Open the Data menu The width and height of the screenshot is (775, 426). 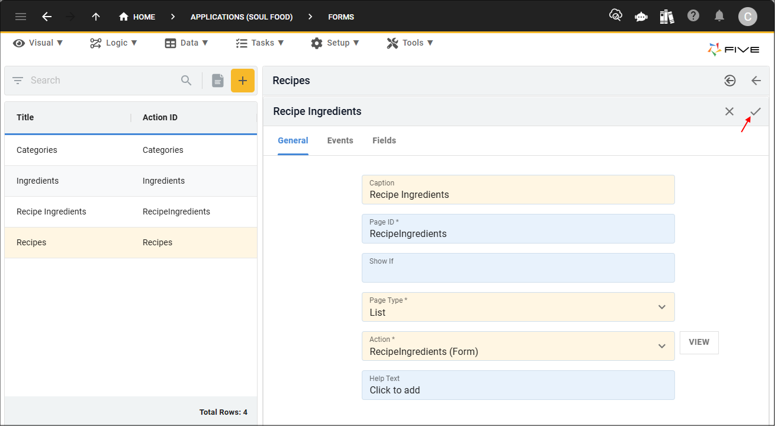(186, 43)
